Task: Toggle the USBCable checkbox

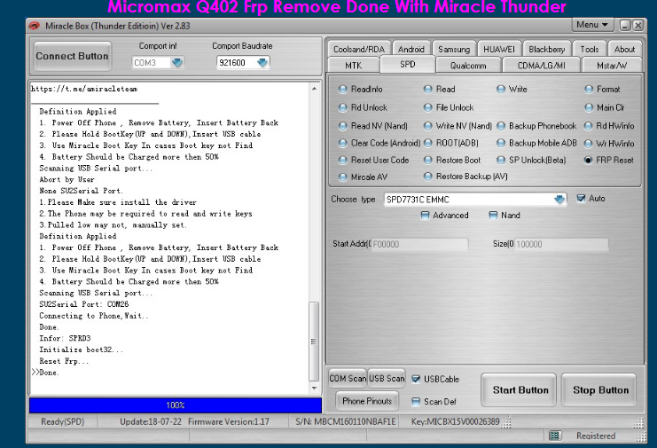Action: 416,380
